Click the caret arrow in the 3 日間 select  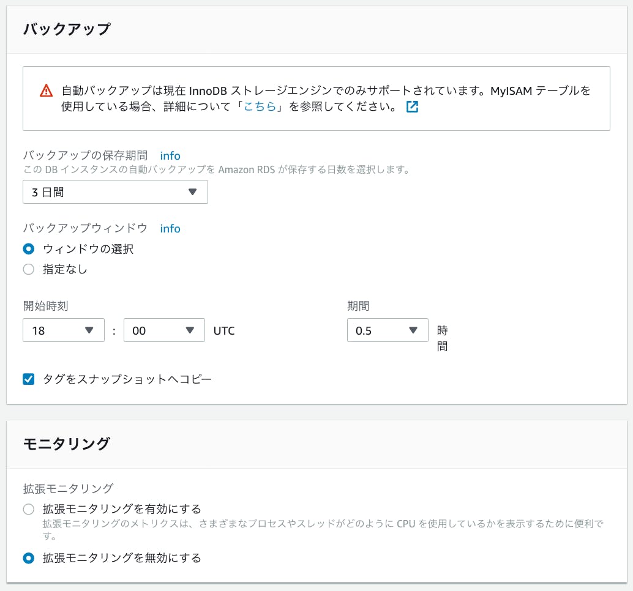(192, 192)
